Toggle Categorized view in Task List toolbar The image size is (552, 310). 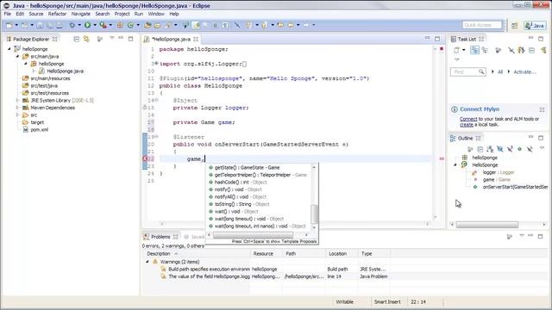(474, 50)
